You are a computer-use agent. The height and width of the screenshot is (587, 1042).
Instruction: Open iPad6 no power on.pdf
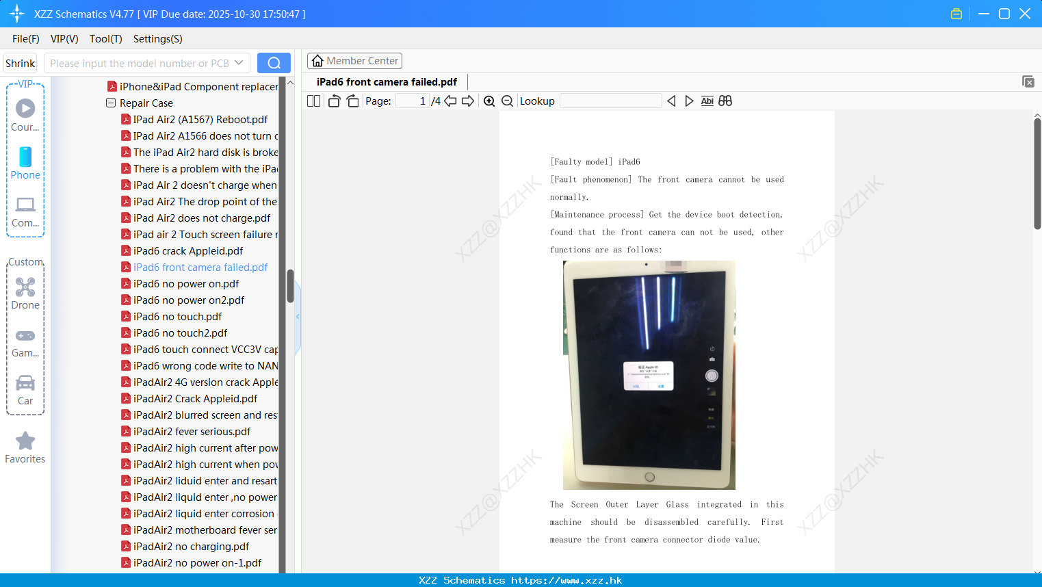[185, 283]
